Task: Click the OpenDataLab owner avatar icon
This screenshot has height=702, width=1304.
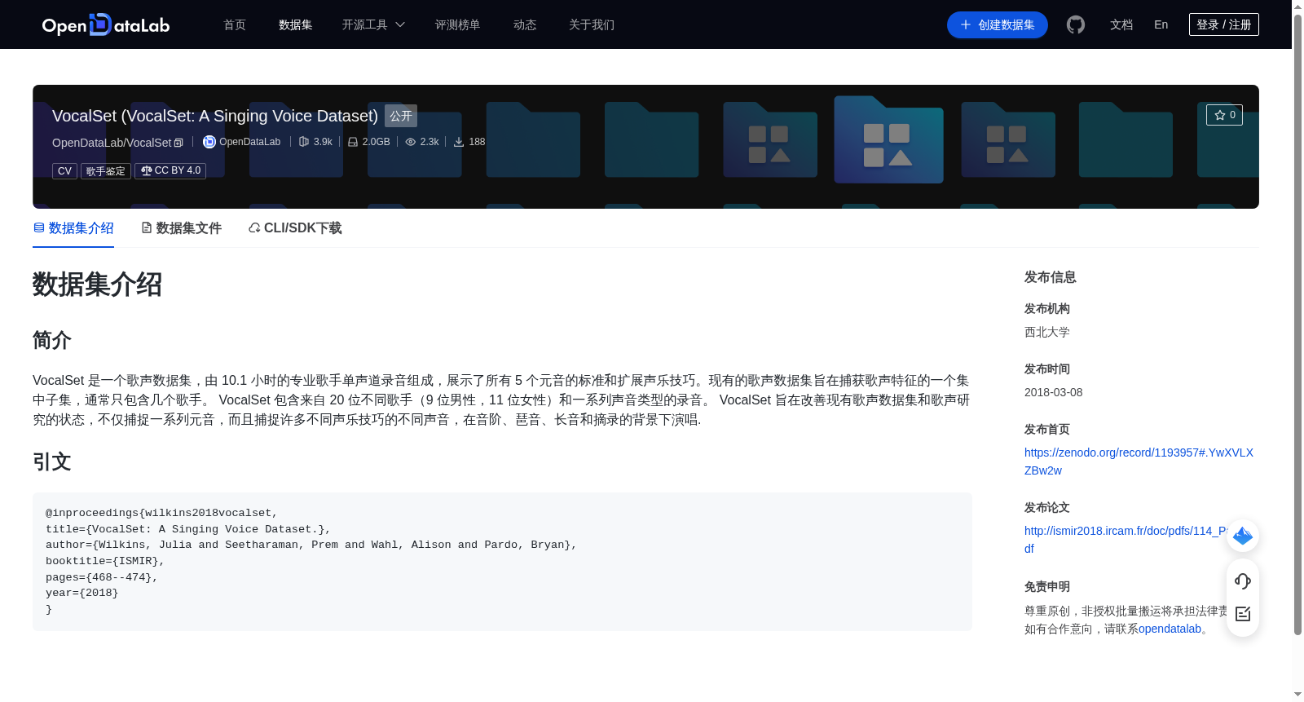Action: click(x=209, y=142)
